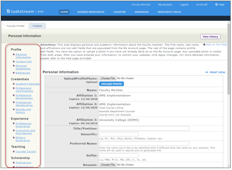Screen dimensions: 232x170
Task: Open the MESSAGES menu
Action: tap(142, 12)
